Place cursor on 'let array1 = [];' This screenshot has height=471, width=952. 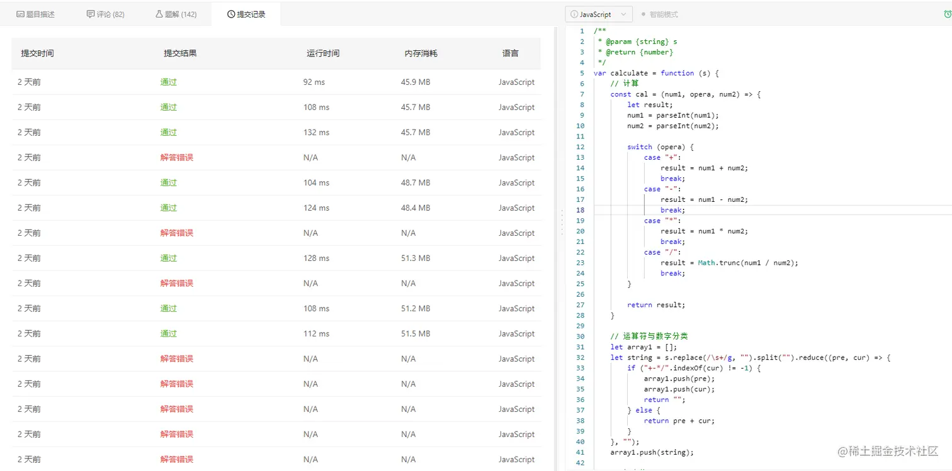[643, 347]
